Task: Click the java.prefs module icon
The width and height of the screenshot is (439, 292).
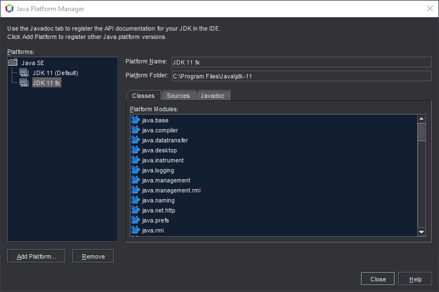Action: (x=135, y=220)
